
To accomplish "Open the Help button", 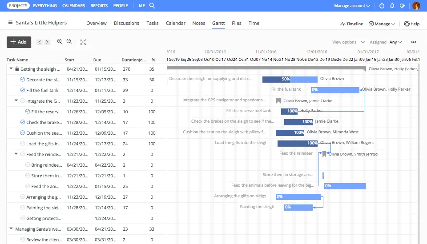I will [411, 24].
